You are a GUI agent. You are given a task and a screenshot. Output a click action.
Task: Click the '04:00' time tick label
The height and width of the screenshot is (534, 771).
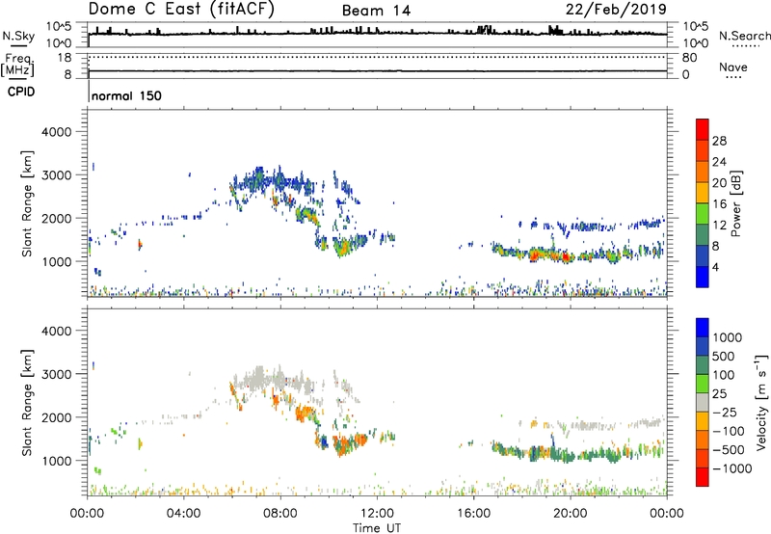(183, 514)
